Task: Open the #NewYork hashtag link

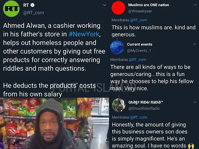Action: (84, 34)
